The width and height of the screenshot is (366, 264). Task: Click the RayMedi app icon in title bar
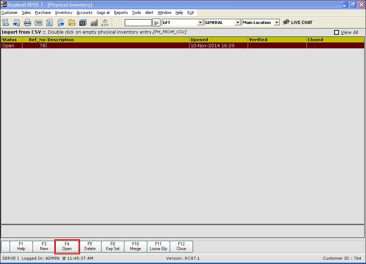click(4, 4)
